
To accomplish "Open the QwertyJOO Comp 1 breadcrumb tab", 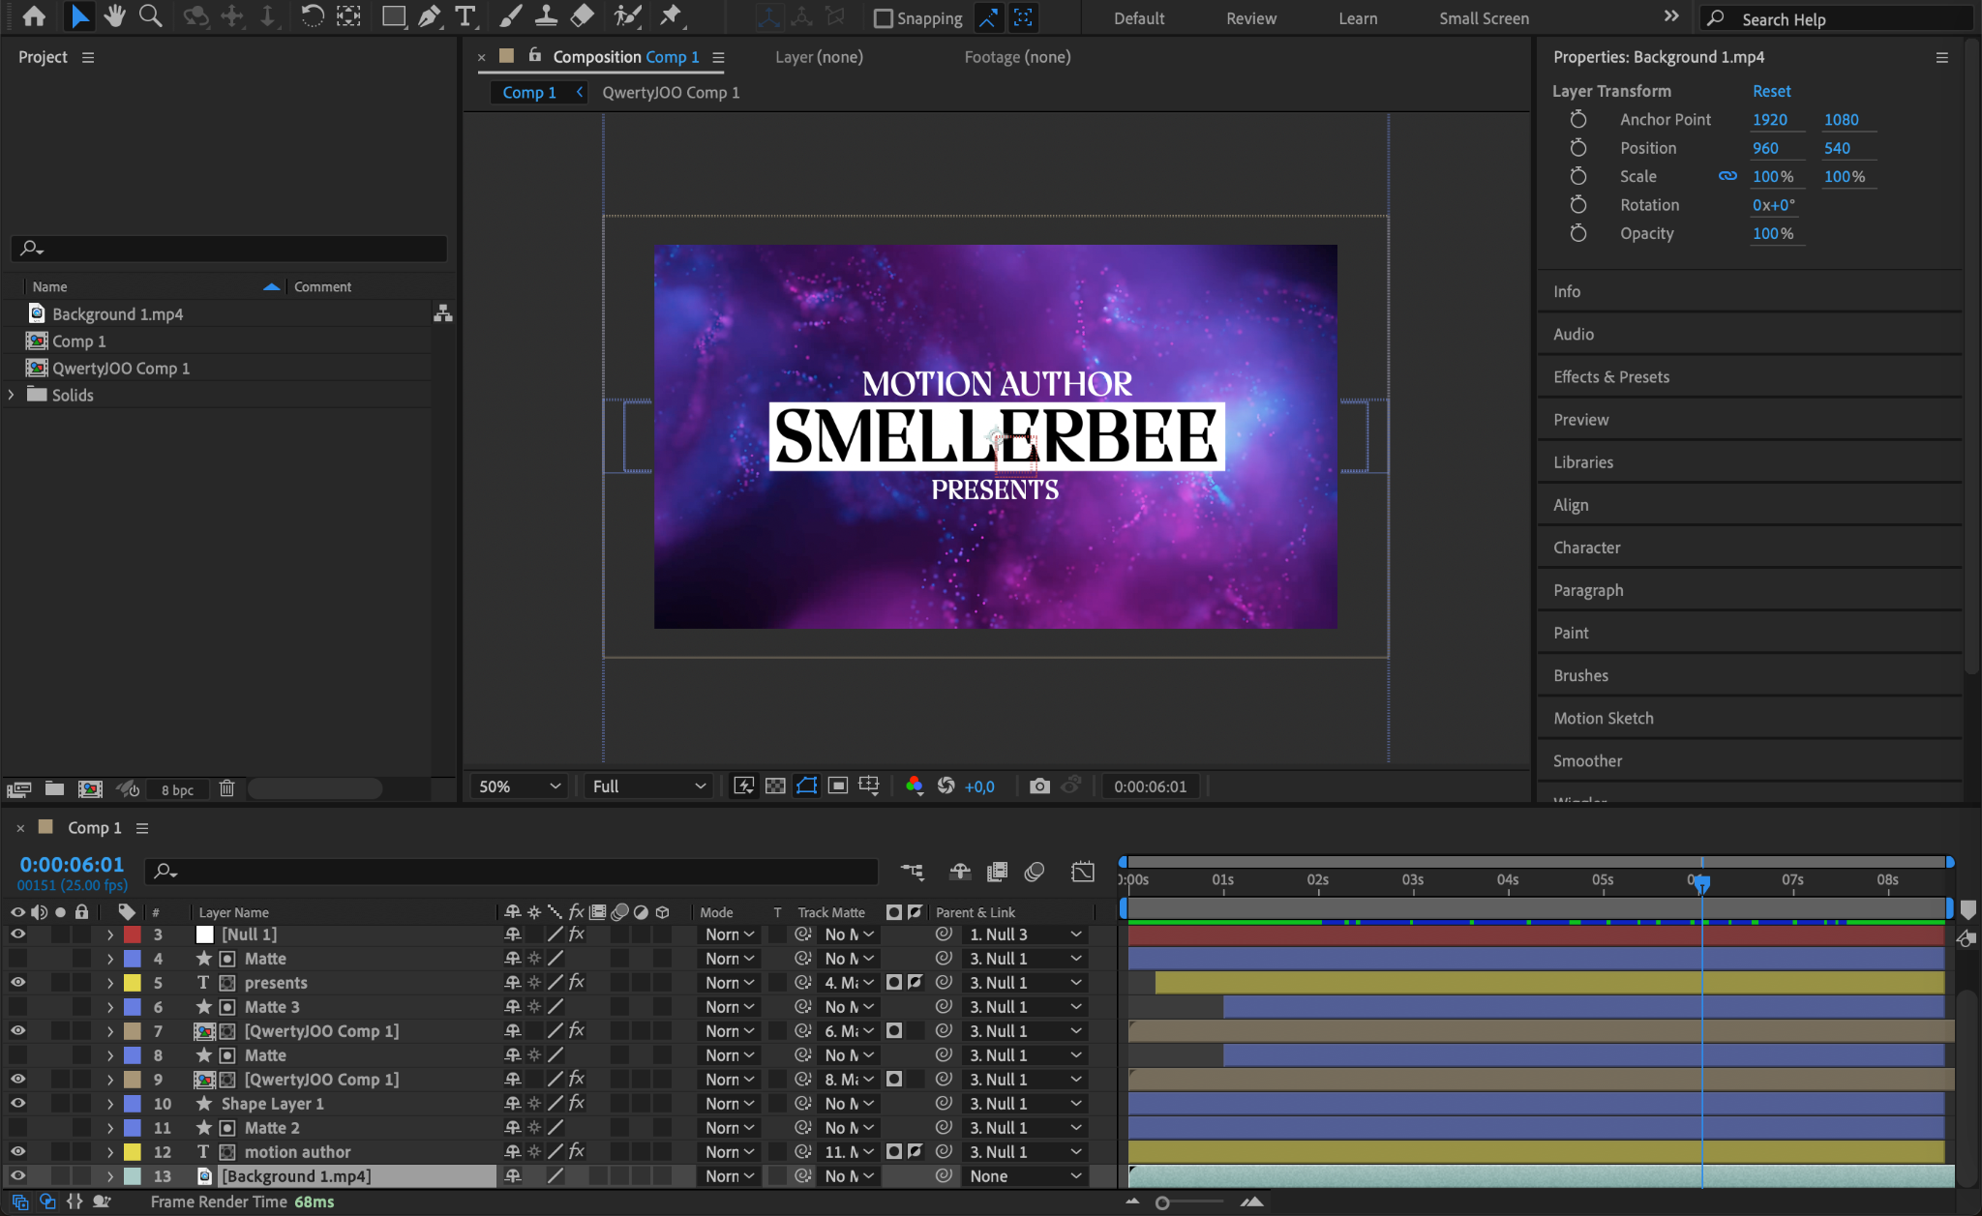I will click(671, 92).
